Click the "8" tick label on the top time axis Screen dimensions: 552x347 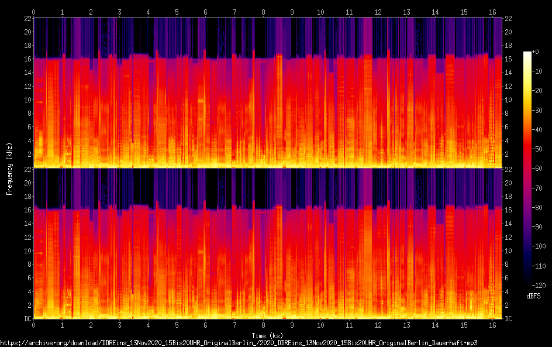(263, 12)
